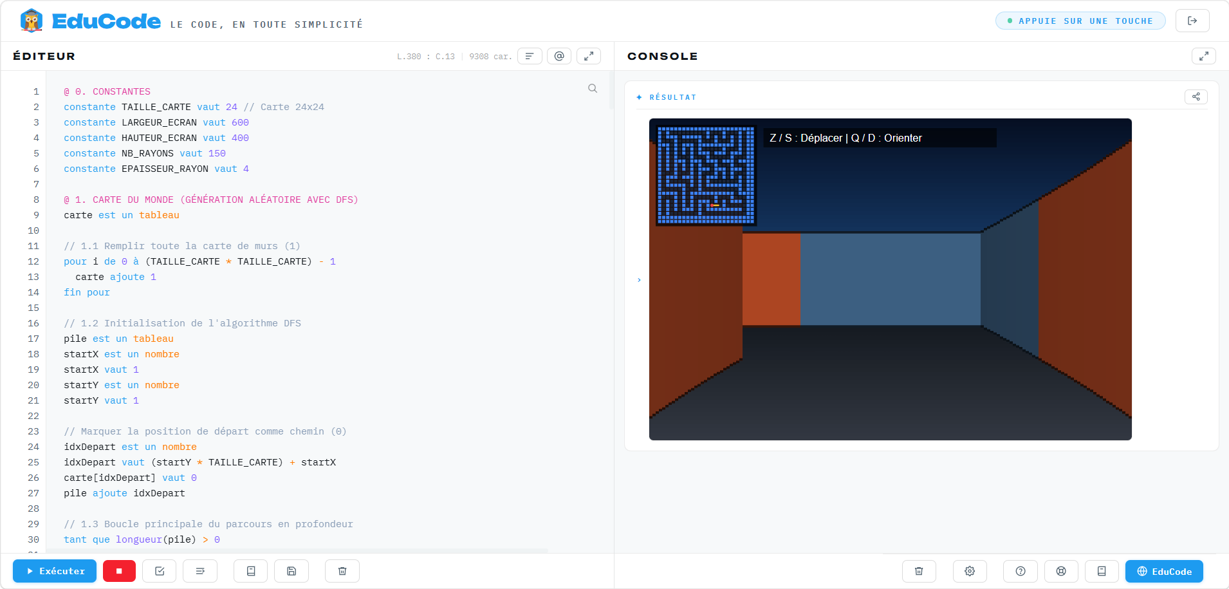
Task: Click the 'carte ajoute 1' line
Action: tap(116, 277)
